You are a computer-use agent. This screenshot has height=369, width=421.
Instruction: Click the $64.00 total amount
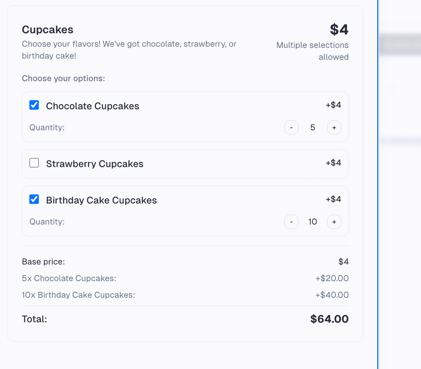coord(329,319)
